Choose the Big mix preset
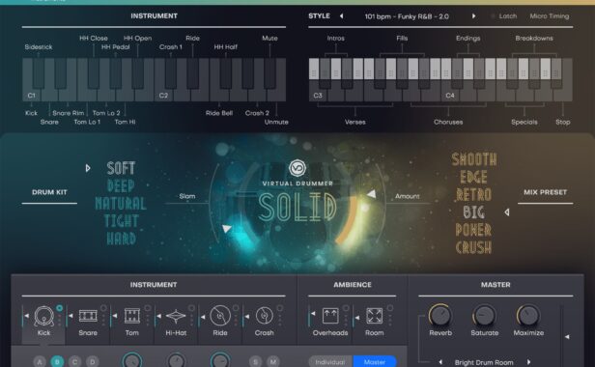 474,212
